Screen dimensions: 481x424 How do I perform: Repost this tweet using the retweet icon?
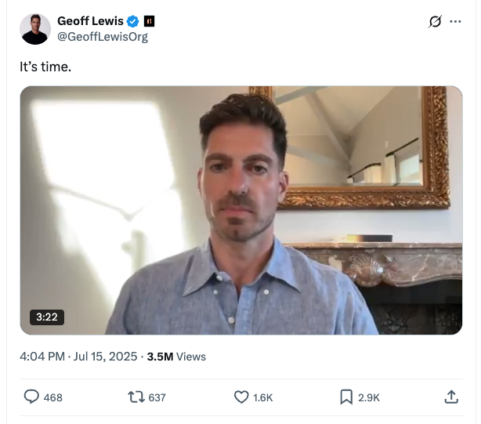tap(136, 397)
